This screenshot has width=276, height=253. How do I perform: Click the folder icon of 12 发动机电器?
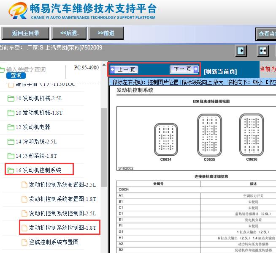point(11,127)
